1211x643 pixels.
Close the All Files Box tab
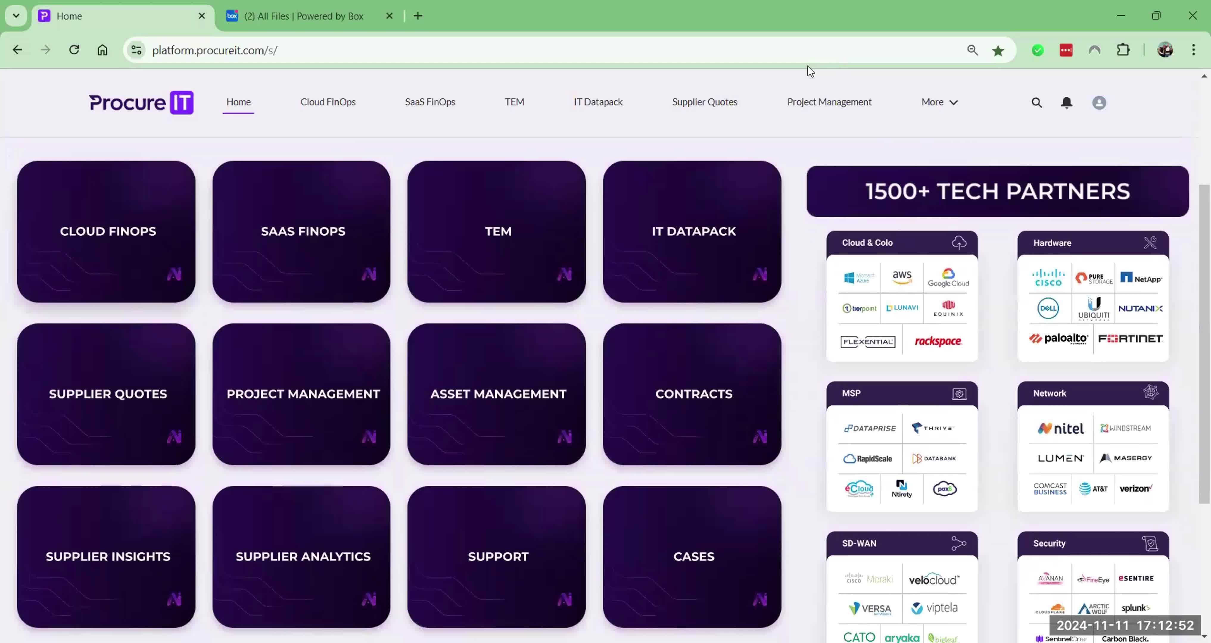point(389,16)
